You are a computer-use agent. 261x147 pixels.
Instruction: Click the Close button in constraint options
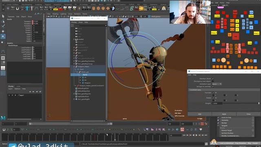coord(248,114)
